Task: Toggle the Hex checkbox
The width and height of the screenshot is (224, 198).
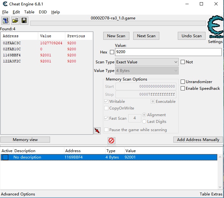Action: click(112, 52)
